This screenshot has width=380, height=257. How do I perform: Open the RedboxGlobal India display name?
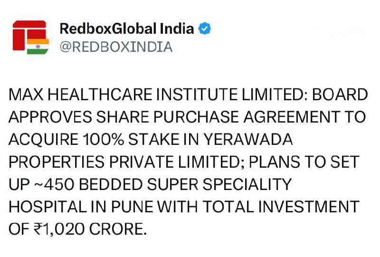tap(127, 29)
